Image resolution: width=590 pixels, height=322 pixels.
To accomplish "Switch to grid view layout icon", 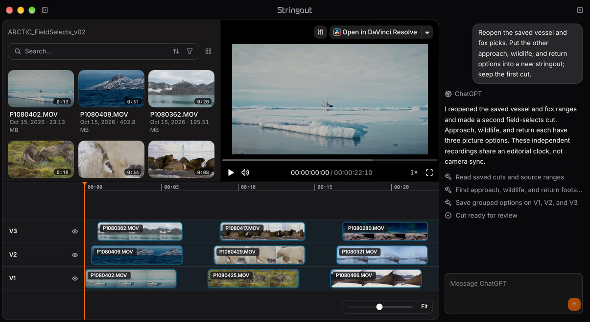I will [x=209, y=51].
